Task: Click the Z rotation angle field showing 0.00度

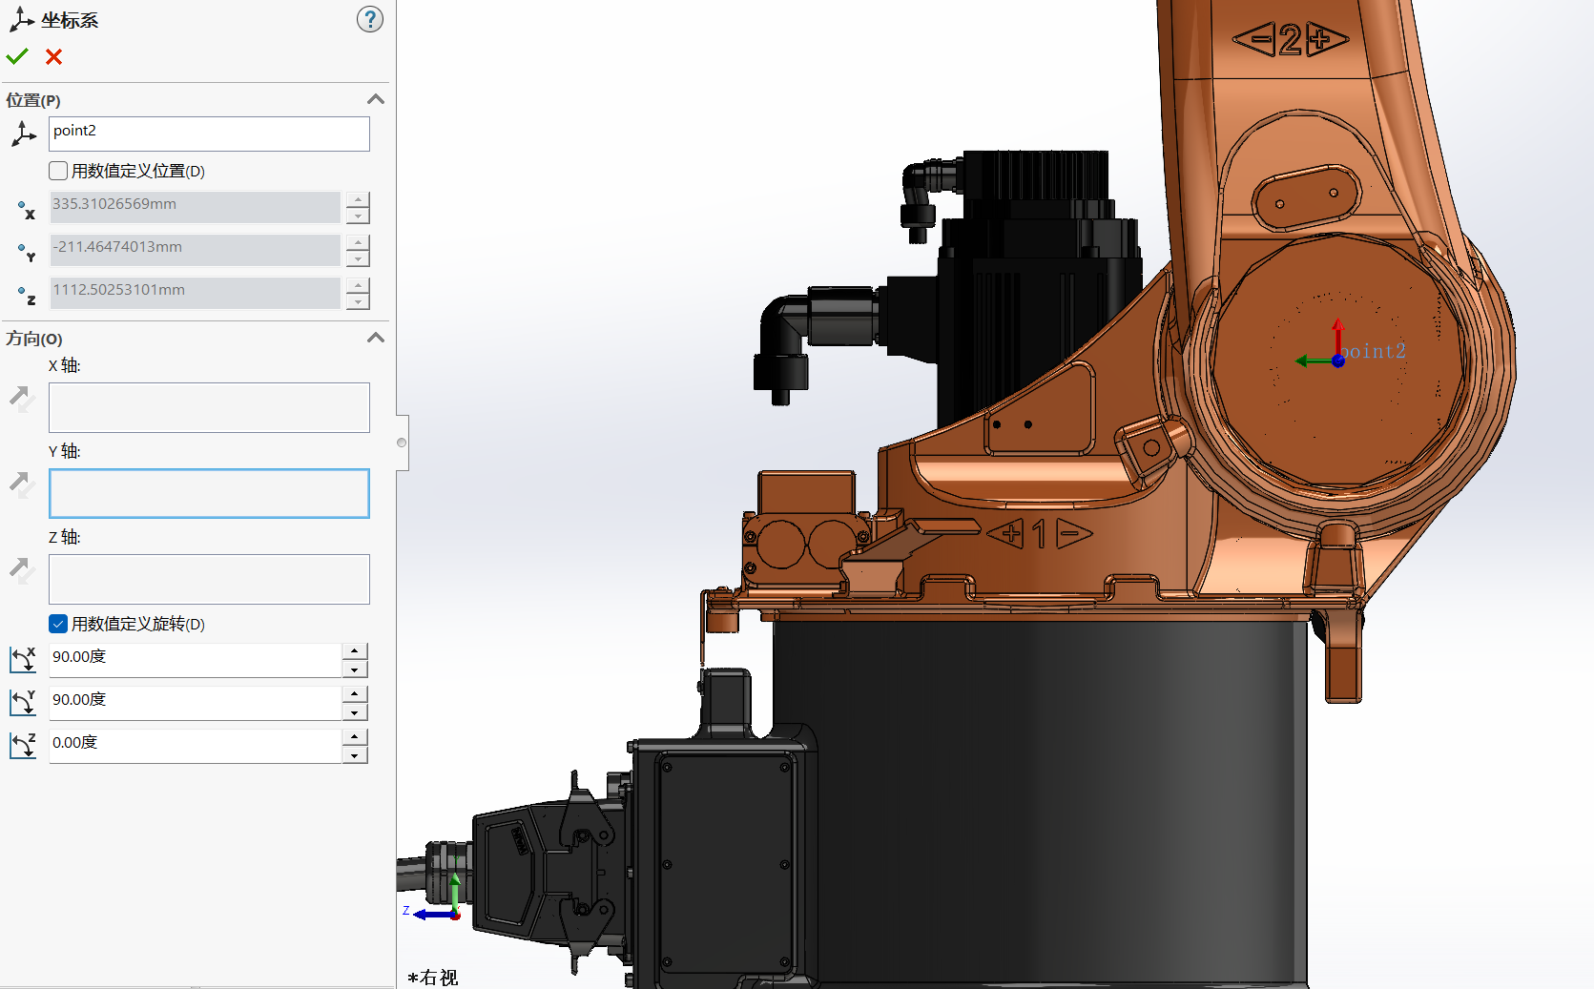Action: tap(195, 743)
